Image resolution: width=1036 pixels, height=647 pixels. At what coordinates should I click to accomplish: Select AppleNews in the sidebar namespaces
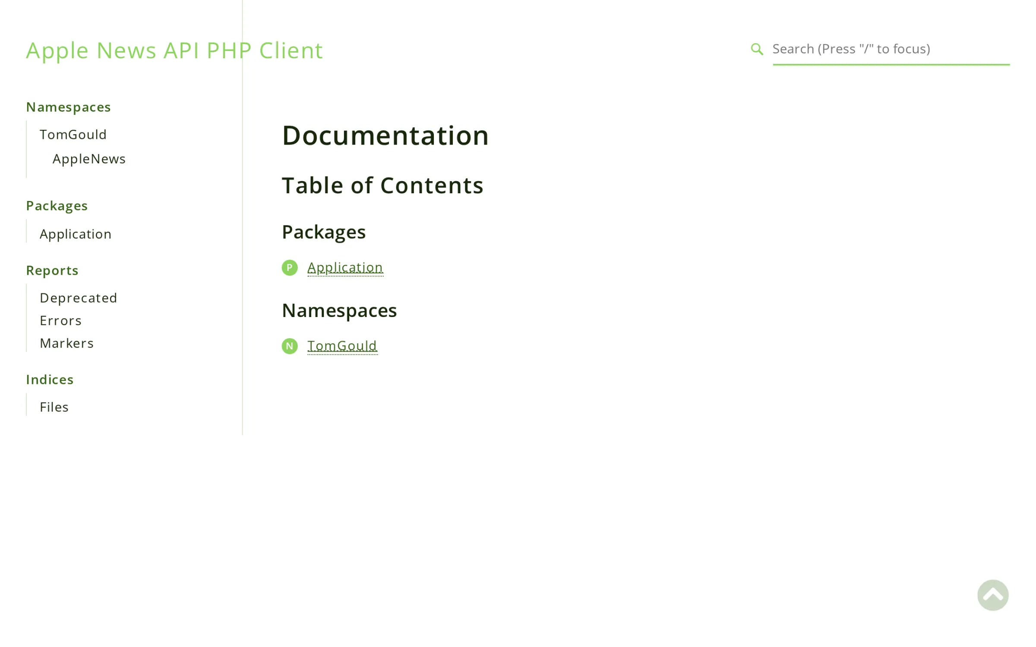[89, 159]
